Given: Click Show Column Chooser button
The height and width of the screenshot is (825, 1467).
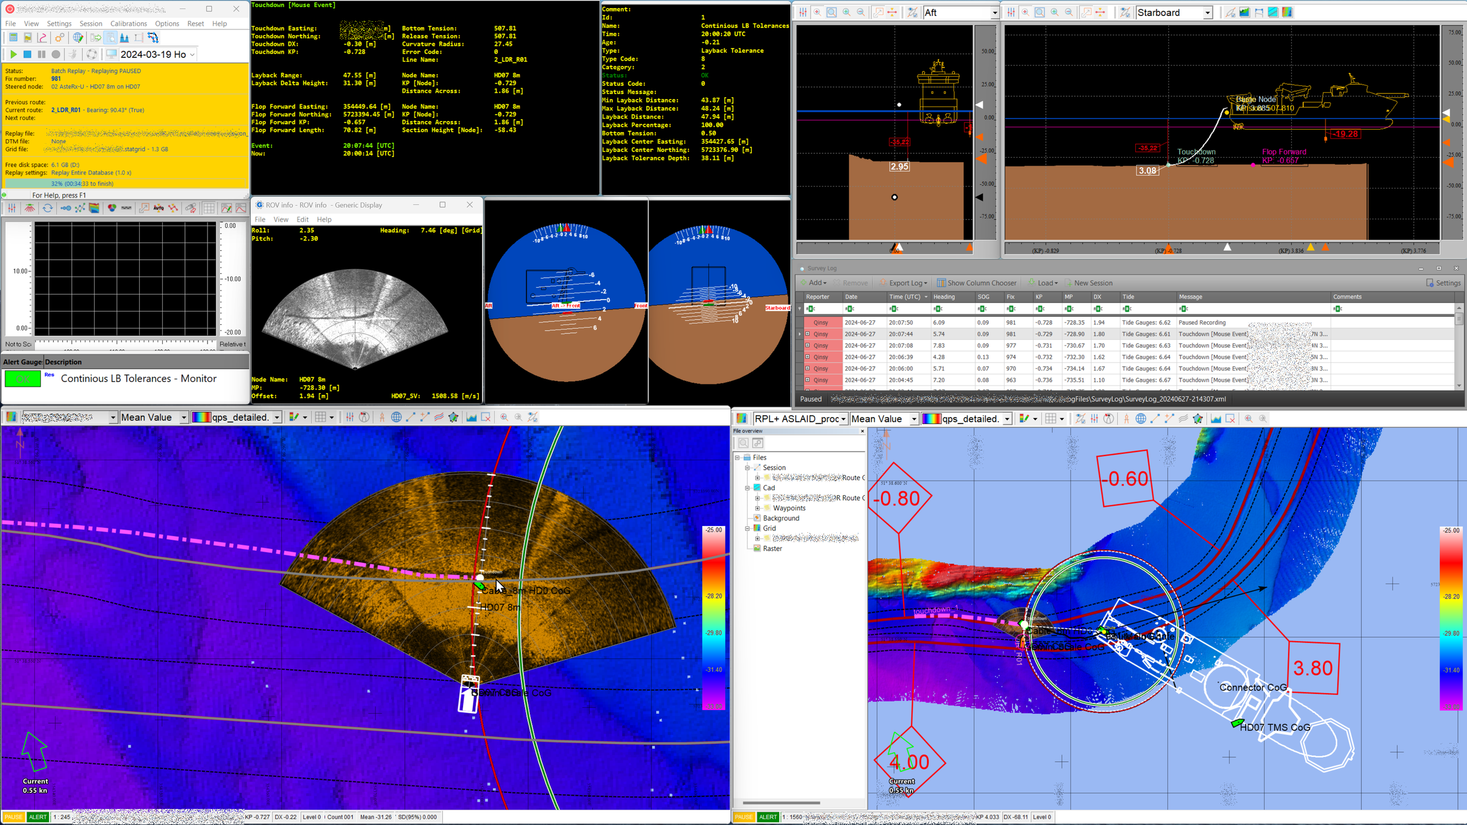Looking at the screenshot, I should 976,283.
